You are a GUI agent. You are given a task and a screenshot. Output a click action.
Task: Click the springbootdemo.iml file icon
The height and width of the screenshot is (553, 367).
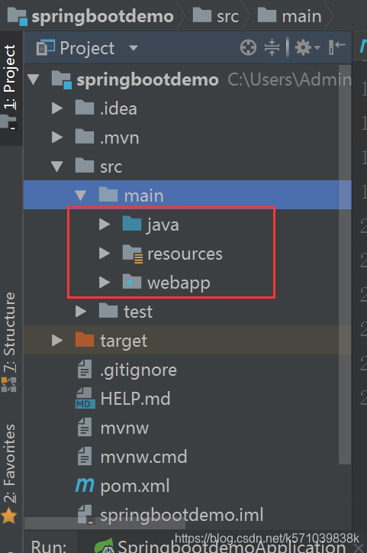coord(85,515)
